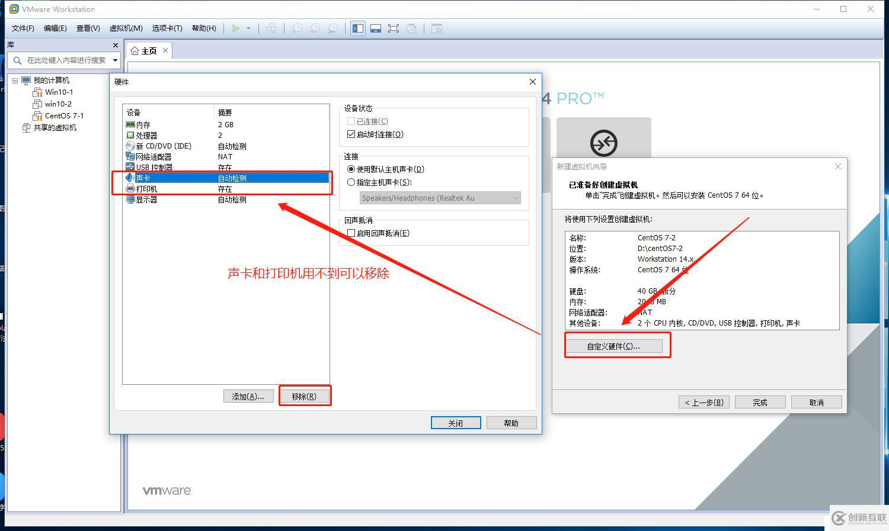Click the snapshot manager toolbar icon

[333, 28]
